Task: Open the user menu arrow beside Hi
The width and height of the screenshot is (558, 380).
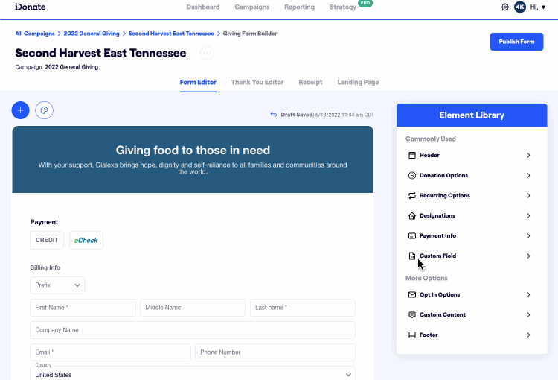Action: [543, 7]
